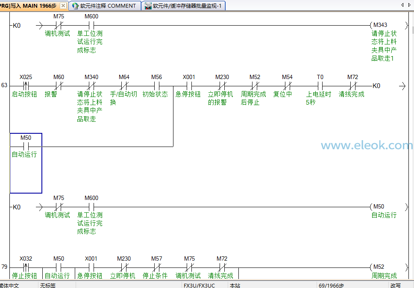Switch to the 软元件注释 COMMENT tab
The width and height of the screenshot is (414, 288).
point(105,6)
